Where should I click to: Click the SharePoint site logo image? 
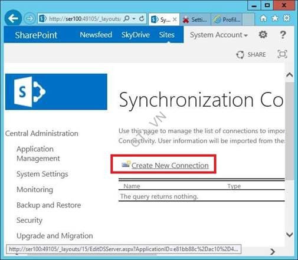point(56,91)
